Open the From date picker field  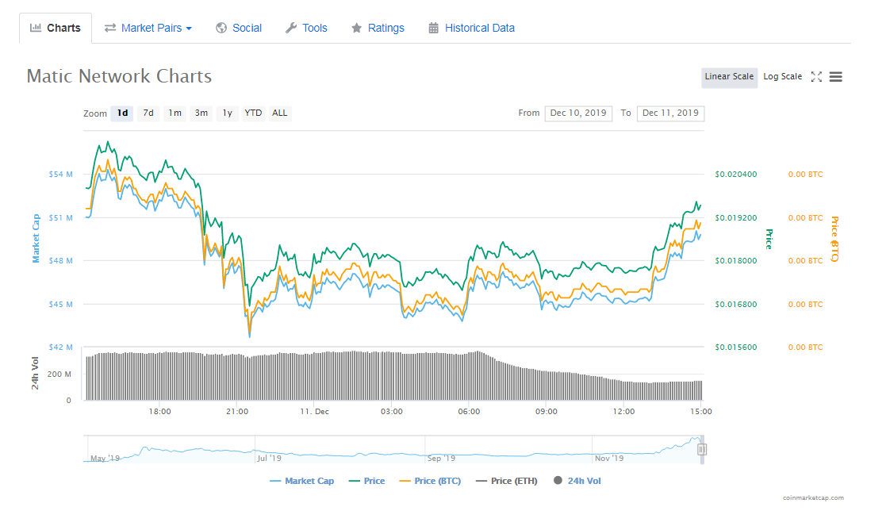[x=578, y=113]
